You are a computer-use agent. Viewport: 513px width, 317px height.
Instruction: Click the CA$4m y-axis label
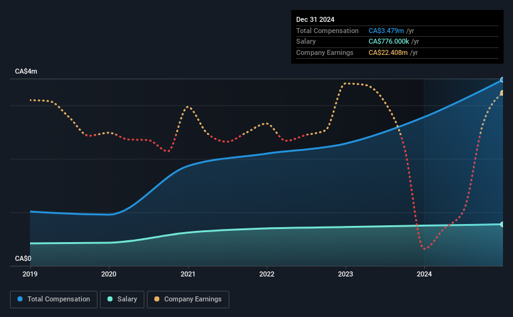(26, 71)
